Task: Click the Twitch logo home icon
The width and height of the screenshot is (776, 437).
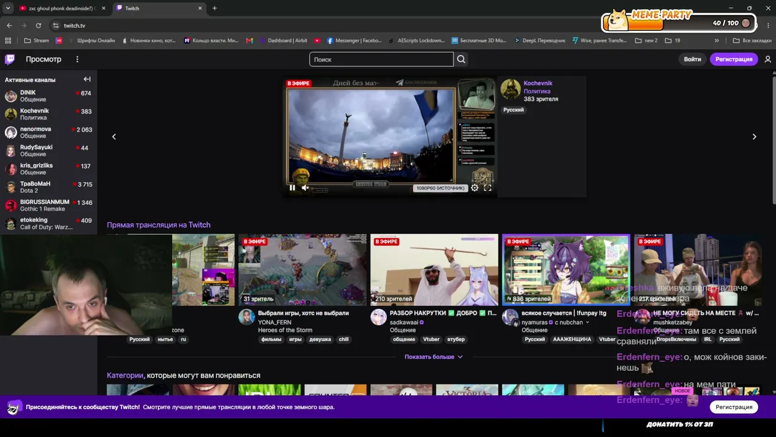Action: (10, 59)
